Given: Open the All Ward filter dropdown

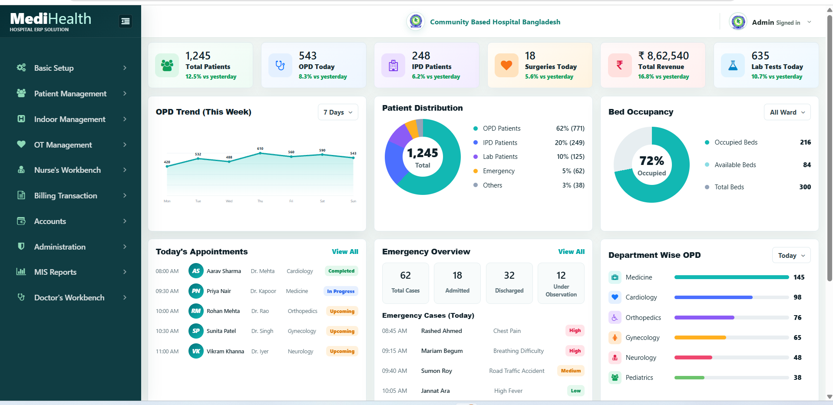Looking at the screenshot, I should coord(787,112).
